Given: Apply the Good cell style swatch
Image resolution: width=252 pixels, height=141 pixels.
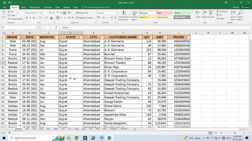Looking at the screenshot, I should (182, 13).
